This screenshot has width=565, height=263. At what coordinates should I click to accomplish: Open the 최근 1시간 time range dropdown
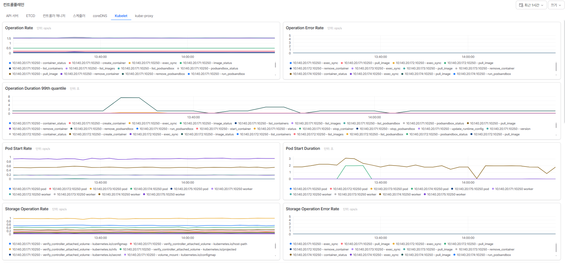click(x=531, y=5)
